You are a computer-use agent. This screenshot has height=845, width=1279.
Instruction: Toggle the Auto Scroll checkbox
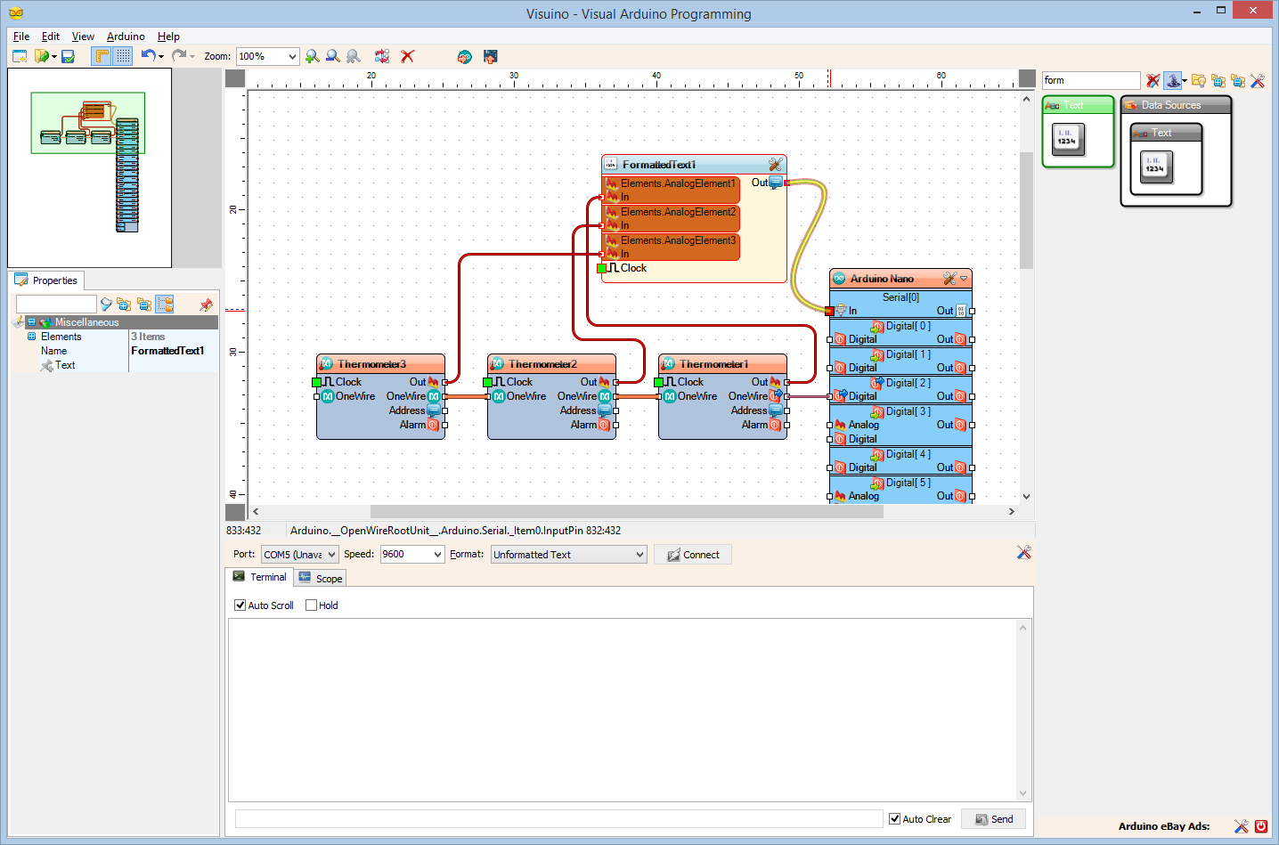[240, 605]
